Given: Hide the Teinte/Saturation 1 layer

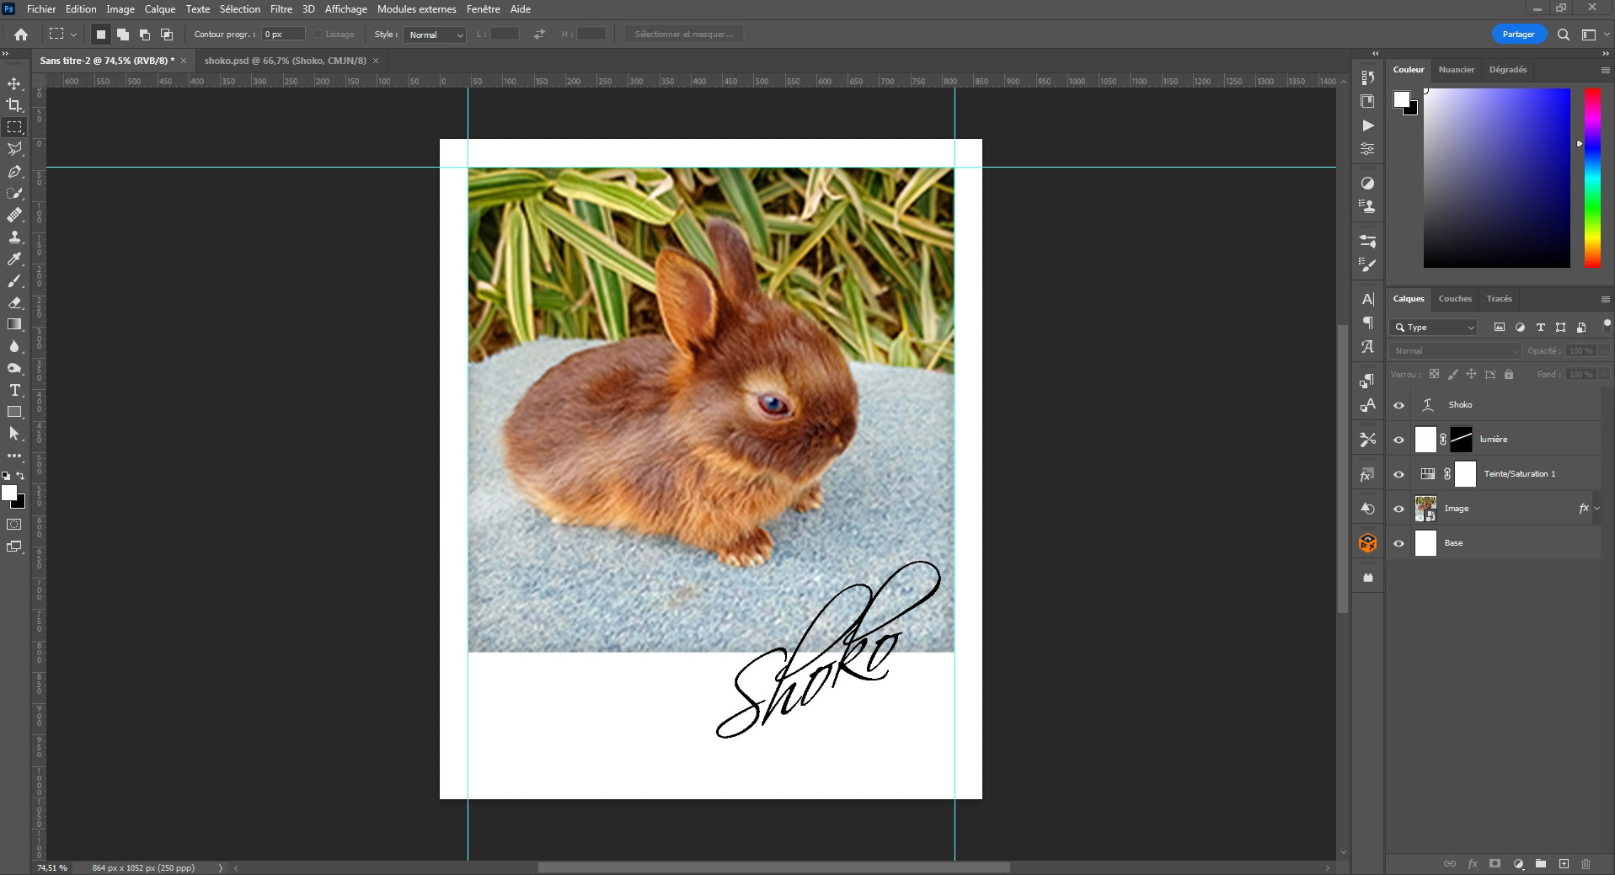Looking at the screenshot, I should click(x=1399, y=474).
